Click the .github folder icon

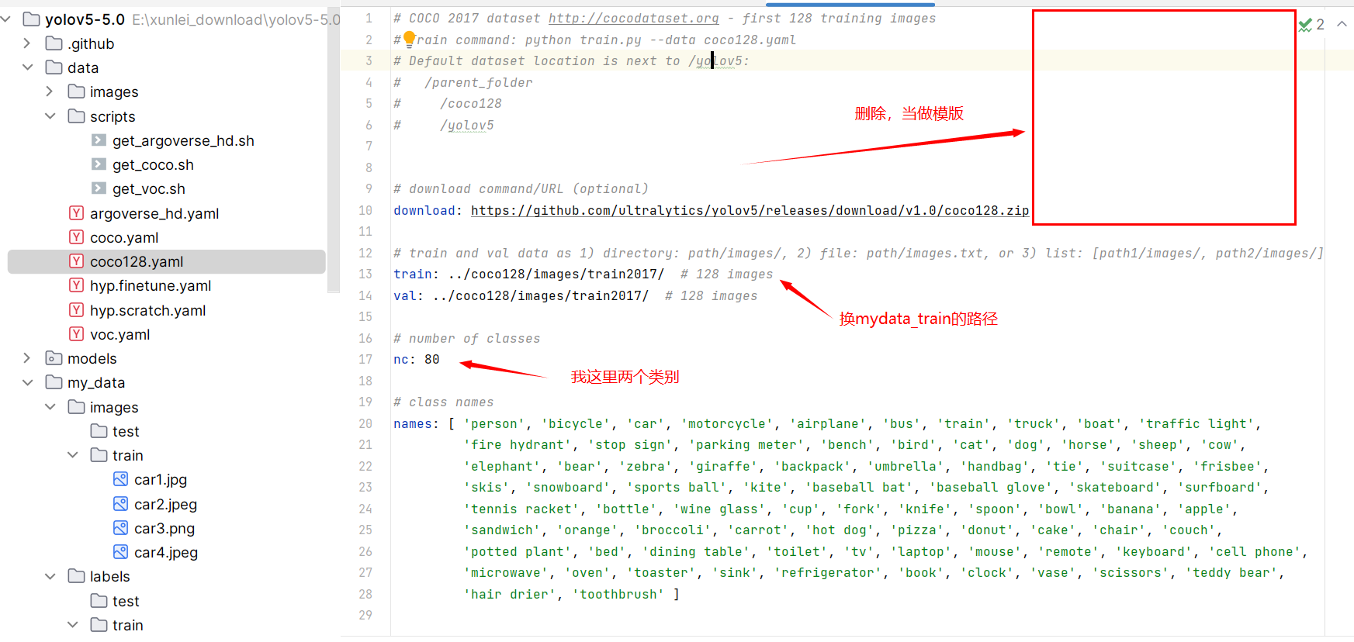pyautogui.click(x=54, y=43)
